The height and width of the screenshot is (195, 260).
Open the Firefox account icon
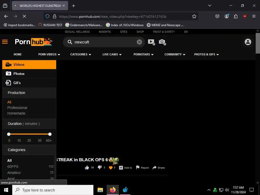coord(227,16)
